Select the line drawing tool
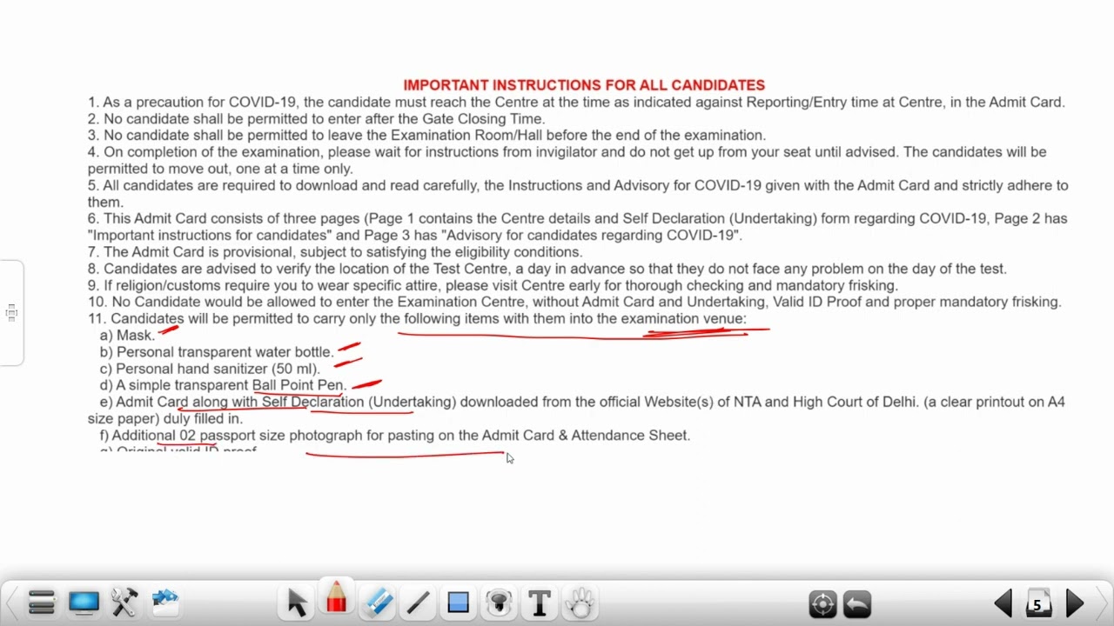Screen dimensions: 1114x626 (x=418, y=602)
